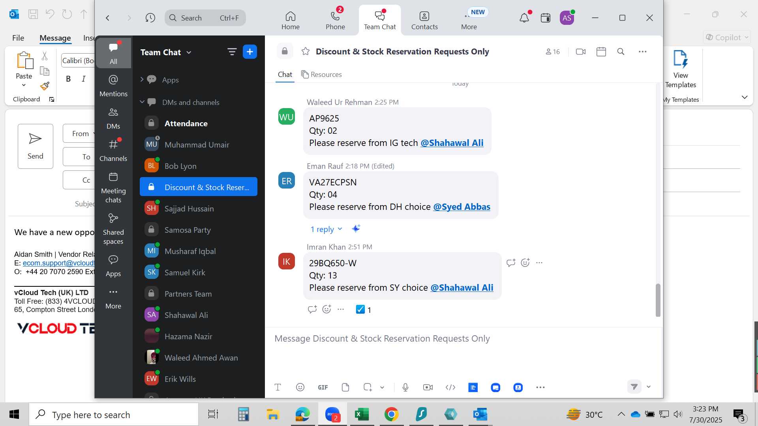The height and width of the screenshot is (426, 758).
Task: Open chat with Bob Lyon
Action: pos(198,166)
